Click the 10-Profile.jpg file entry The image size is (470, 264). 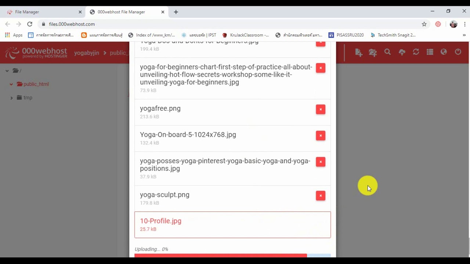tap(232, 225)
